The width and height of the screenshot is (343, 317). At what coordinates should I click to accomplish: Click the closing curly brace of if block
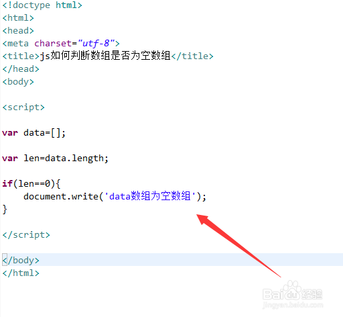coord(5,209)
